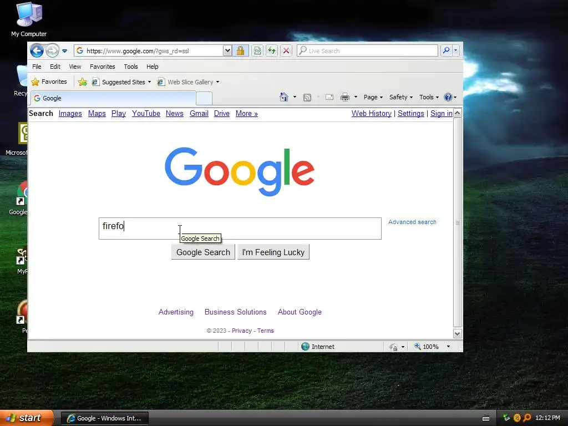
Task: Expand the address bar URL dropdown
Action: (227, 50)
